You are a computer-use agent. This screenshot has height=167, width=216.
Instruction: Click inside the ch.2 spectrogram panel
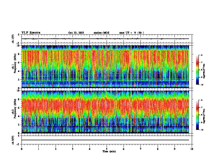click(105, 112)
